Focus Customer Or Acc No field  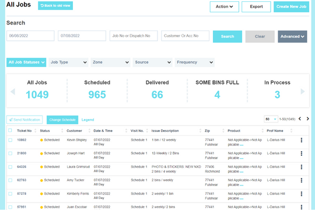[x=185, y=36]
